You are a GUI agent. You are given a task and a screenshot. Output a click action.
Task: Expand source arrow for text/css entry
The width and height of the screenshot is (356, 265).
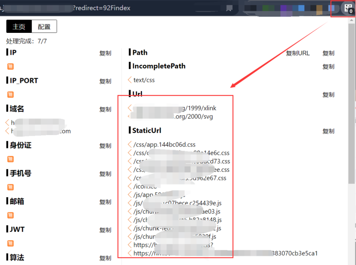(x=130, y=80)
